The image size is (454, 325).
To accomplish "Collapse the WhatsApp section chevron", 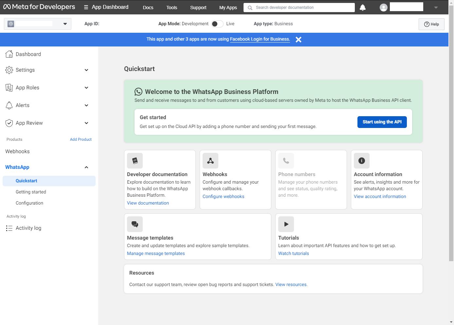I will [x=86, y=167].
